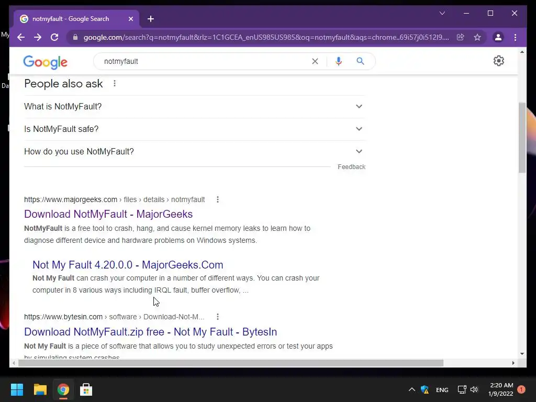Open network status tray icon
Viewport: 536px width, 402px height.
tap(462, 389)
